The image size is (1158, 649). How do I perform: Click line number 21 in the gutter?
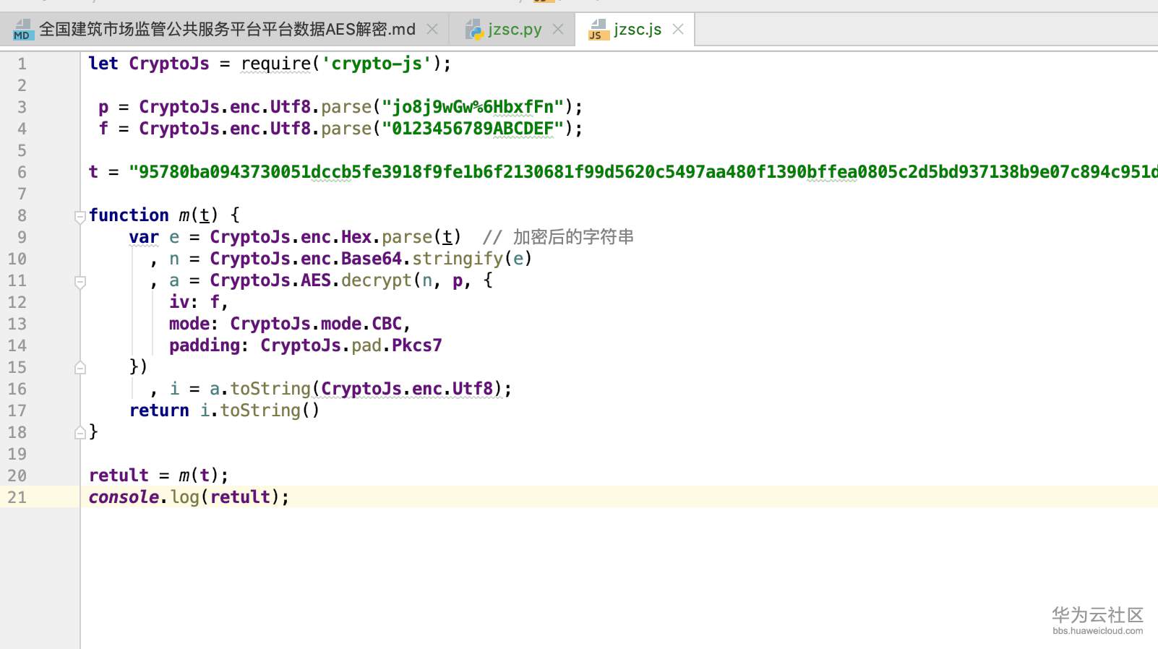[x=17, y=497]
